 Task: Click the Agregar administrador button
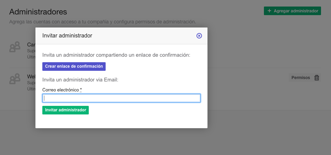[x=292, y=11]
